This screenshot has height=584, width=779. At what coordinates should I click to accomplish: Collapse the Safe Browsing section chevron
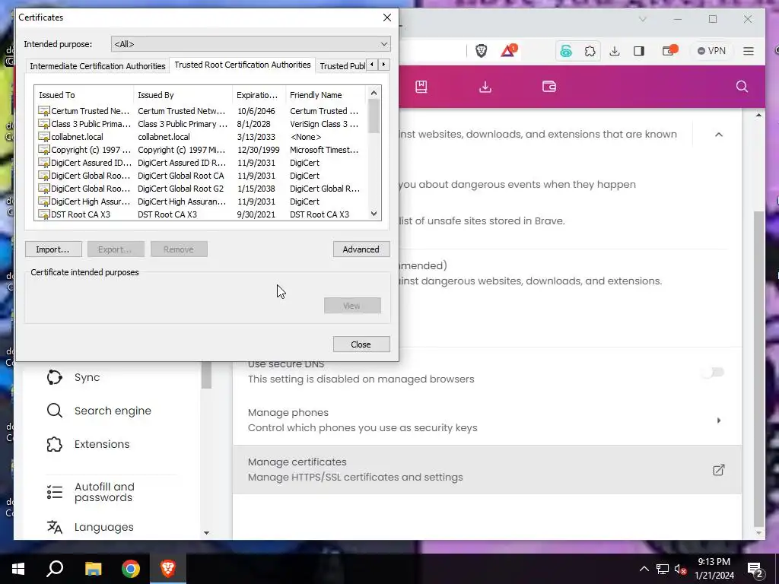click(x=718, y=135)
